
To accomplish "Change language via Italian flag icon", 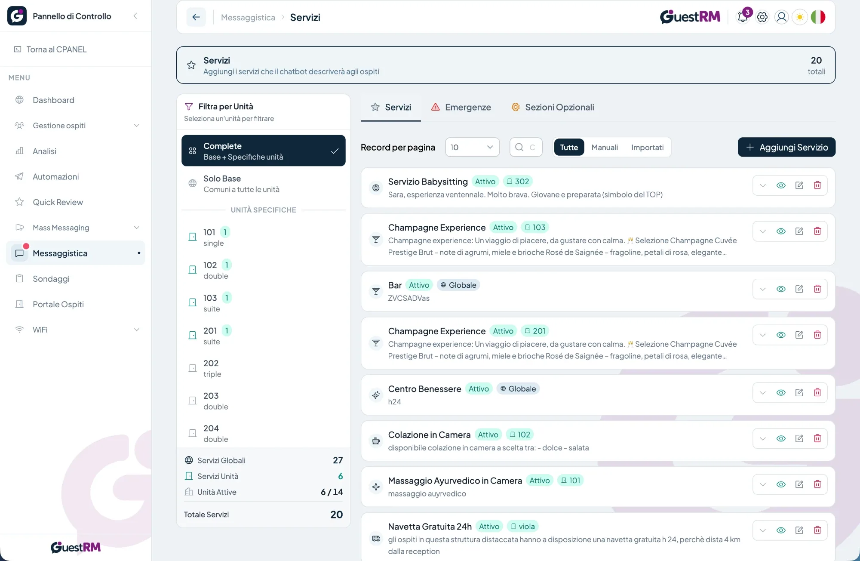I will pyautogui.click(x=818, y=17).
